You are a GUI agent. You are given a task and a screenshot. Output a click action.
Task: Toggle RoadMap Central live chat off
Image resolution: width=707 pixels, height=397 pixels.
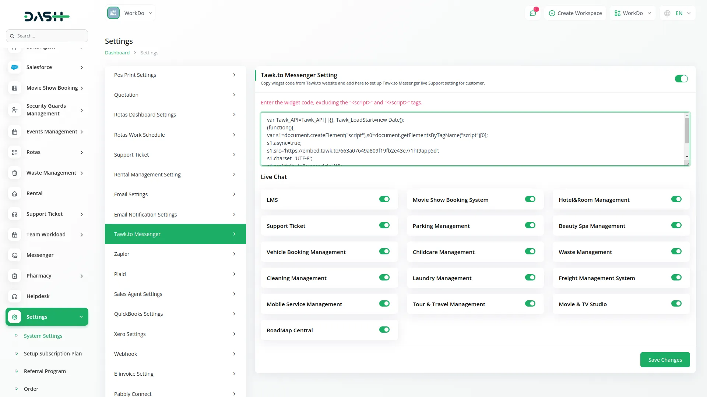[384, 329]
